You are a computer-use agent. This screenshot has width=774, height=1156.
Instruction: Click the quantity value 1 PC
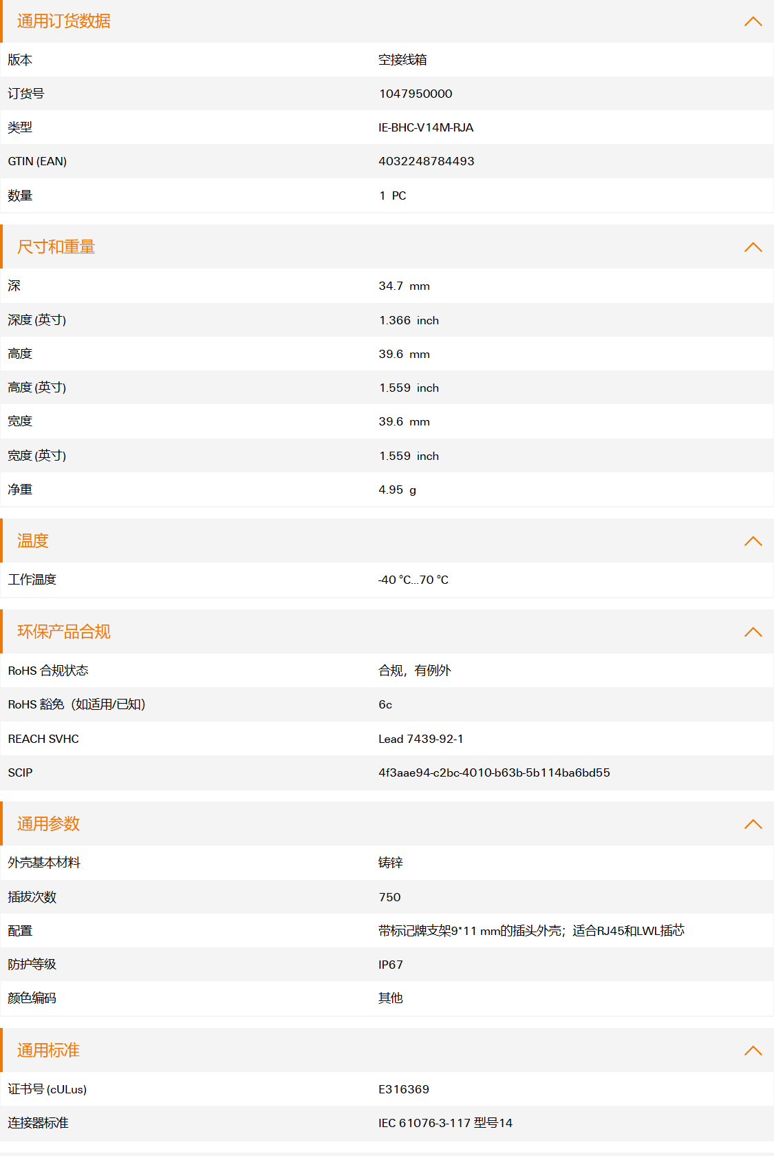click(393, 196)
